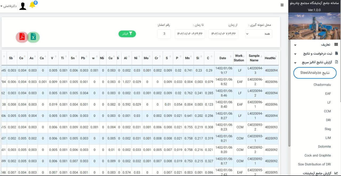Select نتایج SteelAnalyze menu item
The height and width of the screenshot is (176, 341).
(315, 73)
